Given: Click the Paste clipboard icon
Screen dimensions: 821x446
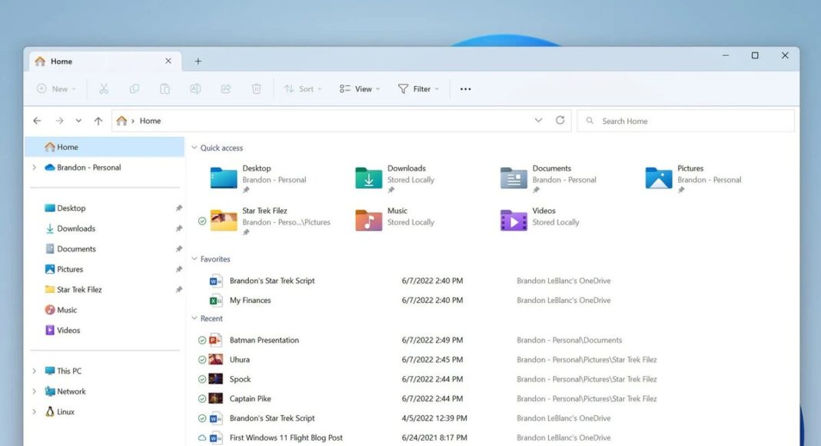Looking at the screenshot, I should click(165, 89).
